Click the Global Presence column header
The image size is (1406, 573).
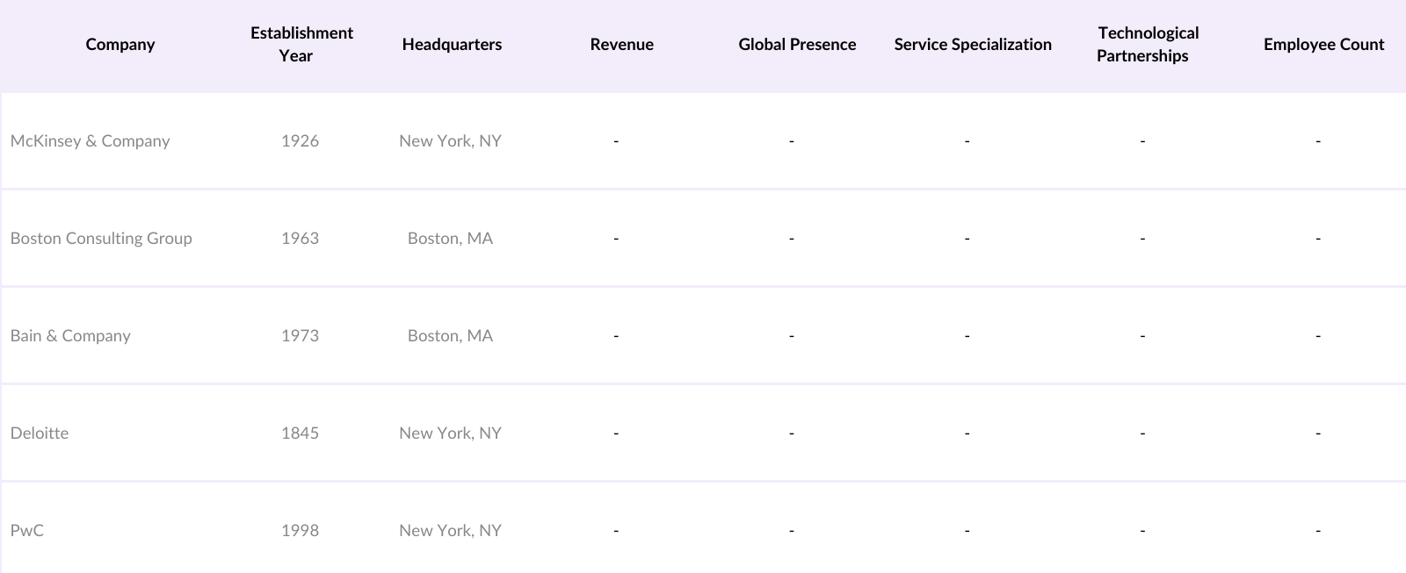(x=797, y=45)
